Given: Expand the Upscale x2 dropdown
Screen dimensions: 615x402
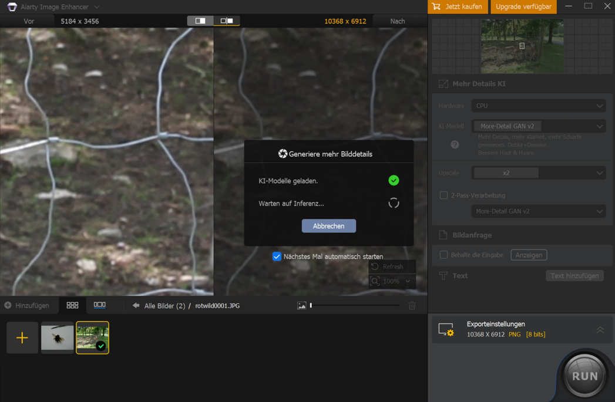Looking at the screenshot, I should (x=539, y=173).
